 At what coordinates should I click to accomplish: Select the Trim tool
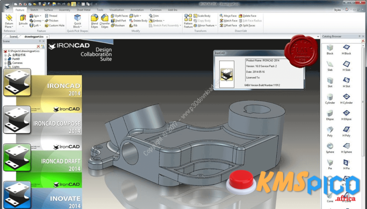coord(154,16)
